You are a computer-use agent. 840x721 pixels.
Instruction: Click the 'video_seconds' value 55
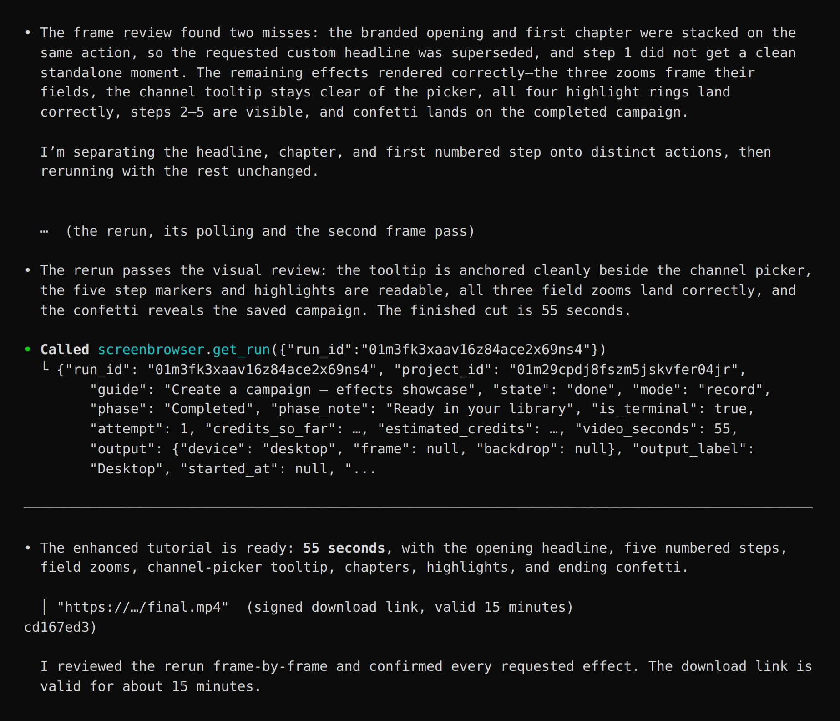tap(722, 428)
